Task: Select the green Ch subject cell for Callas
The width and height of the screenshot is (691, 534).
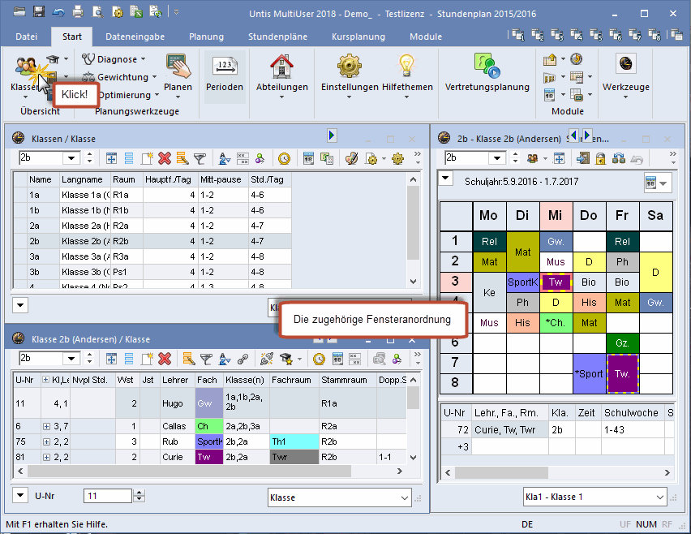Action: pos(209,426)
